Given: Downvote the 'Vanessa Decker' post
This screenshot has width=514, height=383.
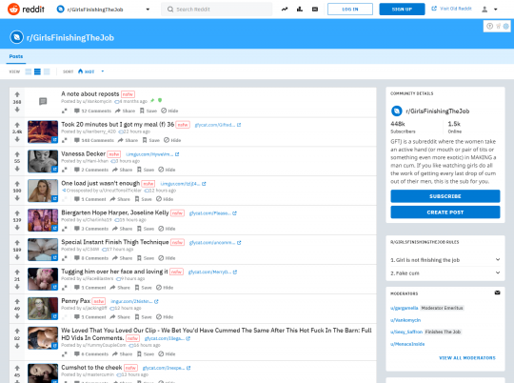Looking at the screenshot, I should 17,169.
